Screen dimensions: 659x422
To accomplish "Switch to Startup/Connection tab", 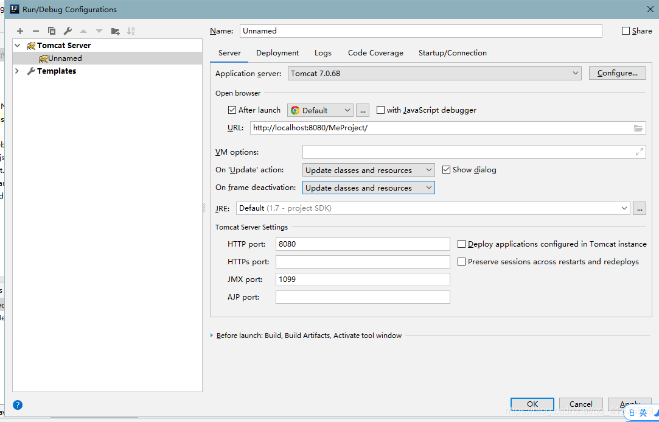I will pos(452,53).
